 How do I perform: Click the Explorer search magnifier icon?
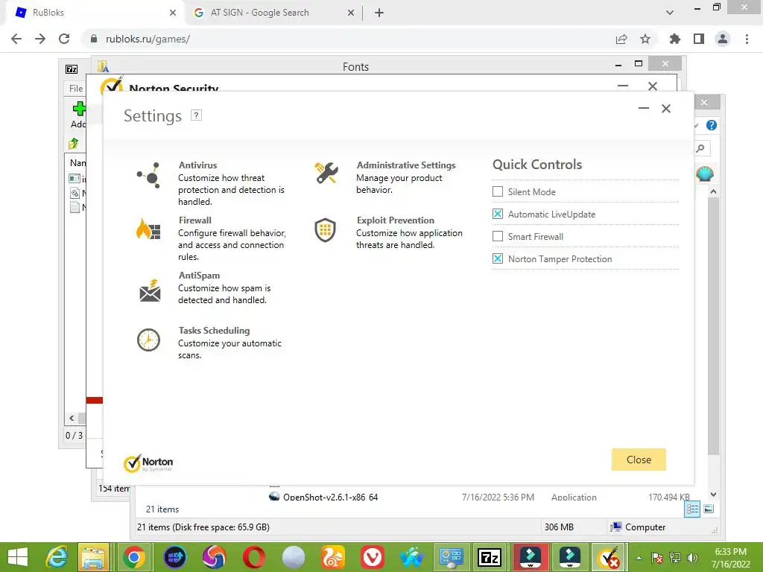700,148
